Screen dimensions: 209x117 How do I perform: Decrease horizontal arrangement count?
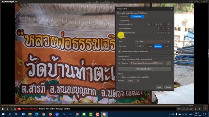point(149,25)
